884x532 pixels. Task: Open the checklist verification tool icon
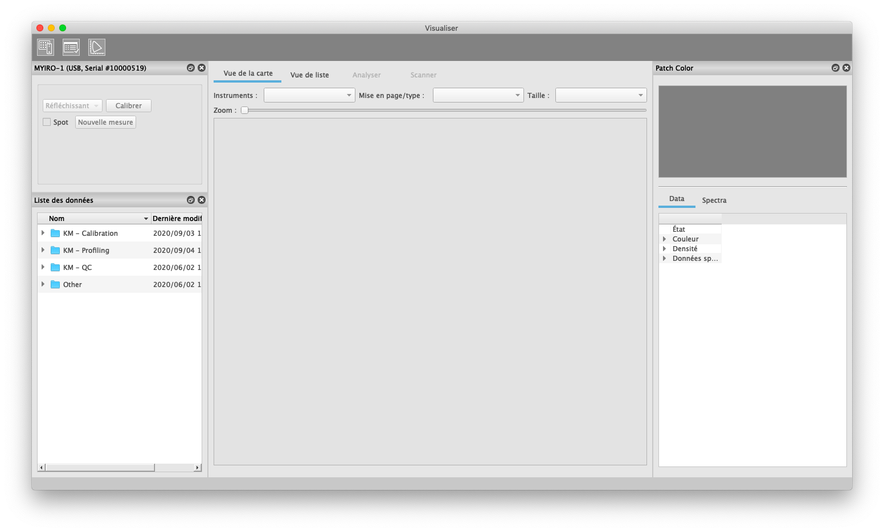point(71,47)
